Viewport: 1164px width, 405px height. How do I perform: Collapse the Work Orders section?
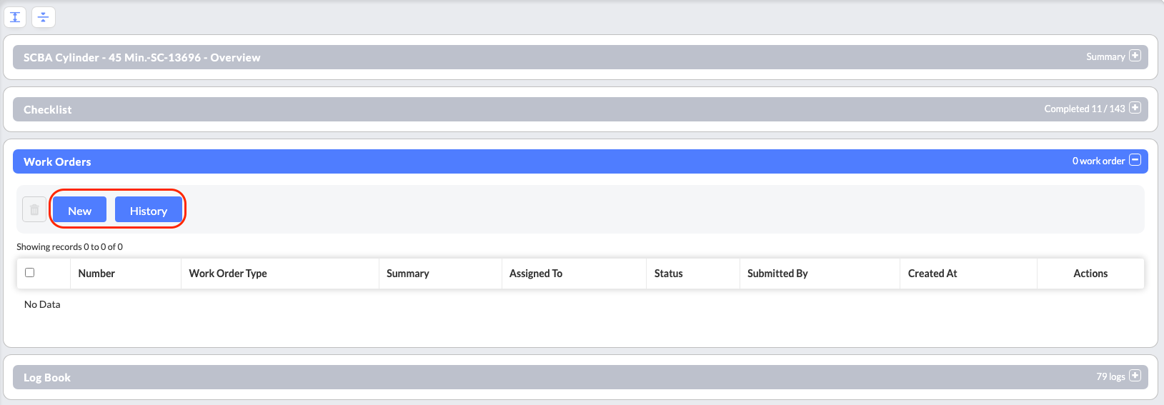[x=1135, y=160]
